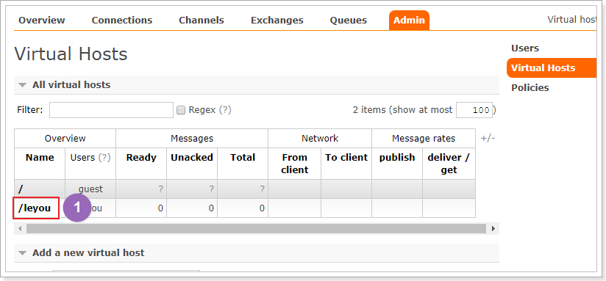Click the horizontal scrollbar thumb
Image resolution: width=606 pixels, height=281 pixels.
click(x=256, y=229)
